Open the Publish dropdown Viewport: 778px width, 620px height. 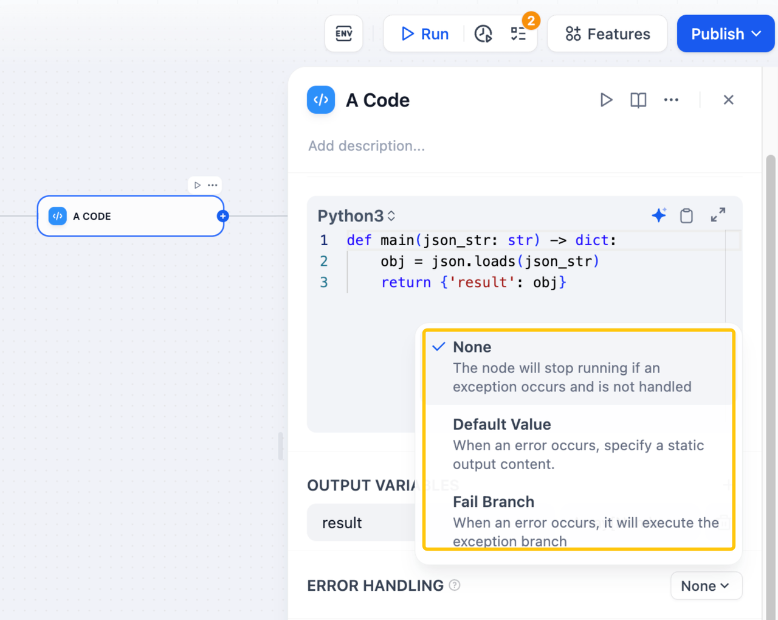point(726,33)
